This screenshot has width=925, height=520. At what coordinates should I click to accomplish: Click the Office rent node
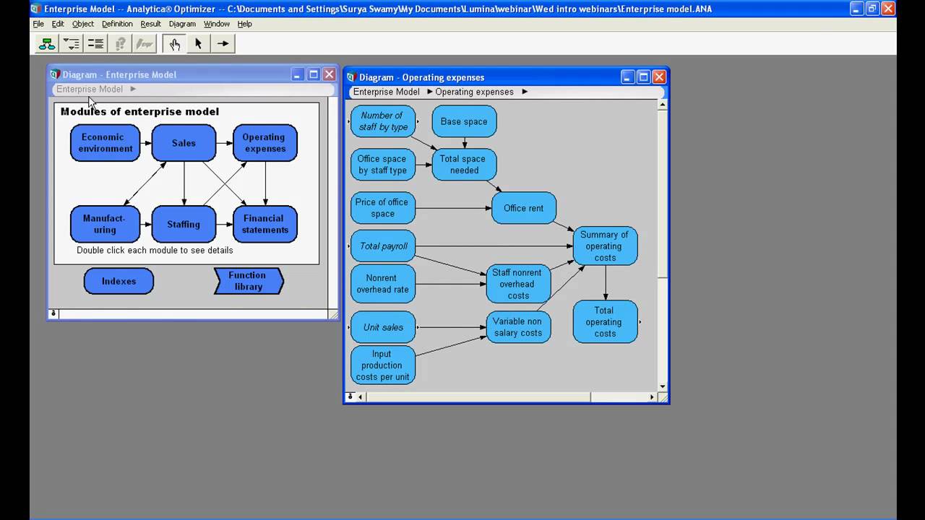tap(524, 208)
